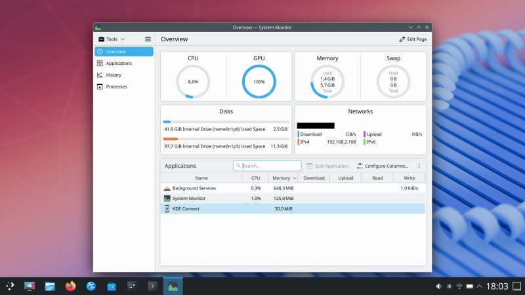This screenshot has width=525, height=295.
Task: Click the pencil Edit Page button
Action: coord(413,39)
